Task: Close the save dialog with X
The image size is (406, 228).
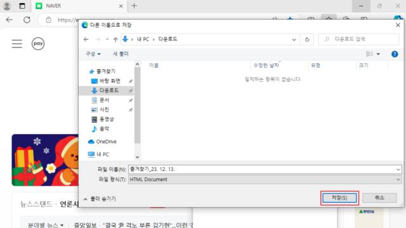Action: (x=398, y=25)
